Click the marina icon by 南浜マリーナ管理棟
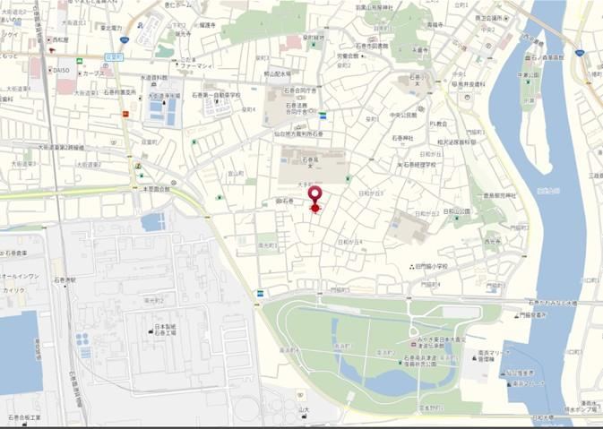This screenshot has height=429, width=603. tap(474, 358)
